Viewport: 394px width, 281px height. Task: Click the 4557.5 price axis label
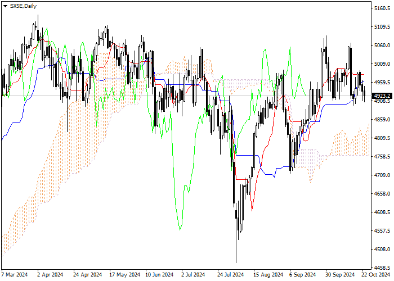(382, 231)
